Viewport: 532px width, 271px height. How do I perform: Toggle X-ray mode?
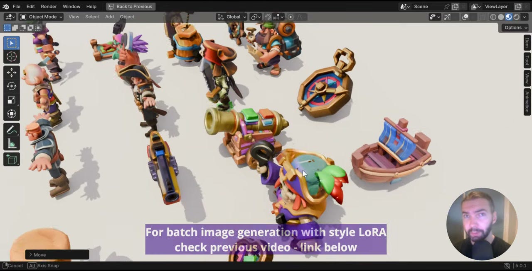[x=483, y=17]
